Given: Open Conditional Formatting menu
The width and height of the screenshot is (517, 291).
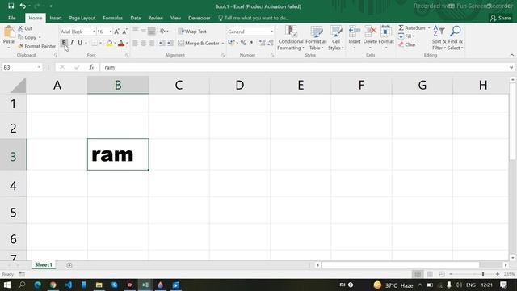Looking at the screenshot, I should point(291,38).
